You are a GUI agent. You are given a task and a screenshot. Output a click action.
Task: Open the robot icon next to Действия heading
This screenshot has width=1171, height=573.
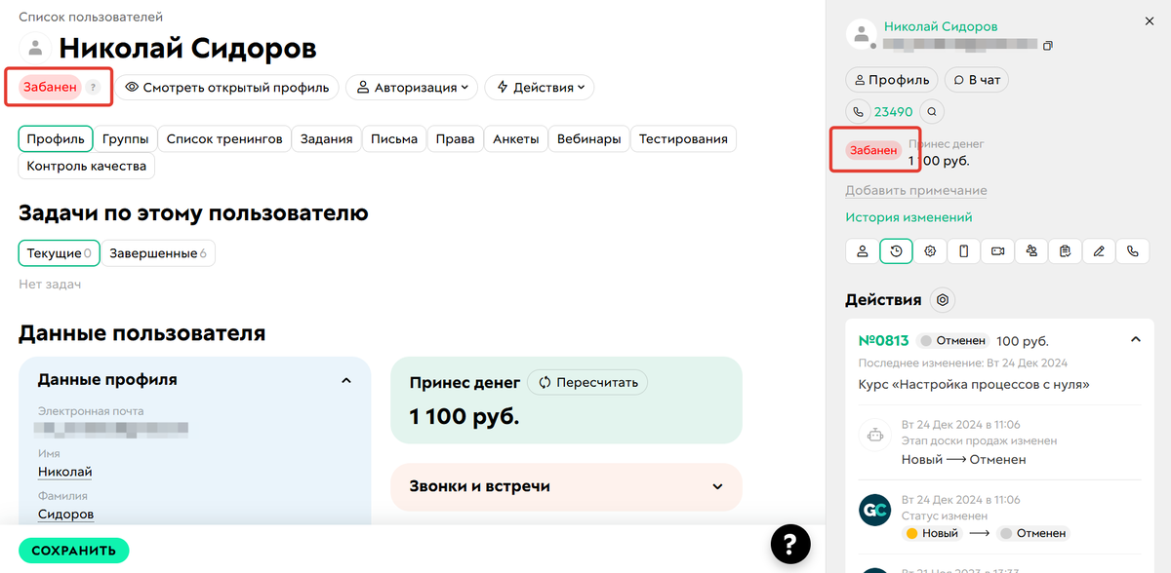click(942, 300)
